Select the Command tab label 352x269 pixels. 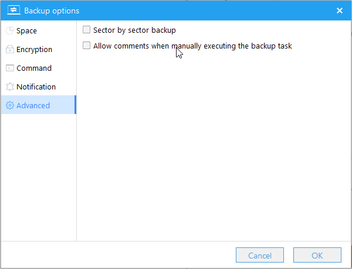click(x=34, y=68)
